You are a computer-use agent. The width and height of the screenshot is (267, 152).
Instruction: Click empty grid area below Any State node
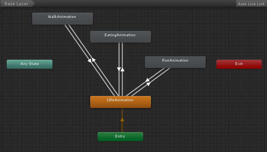30,101
